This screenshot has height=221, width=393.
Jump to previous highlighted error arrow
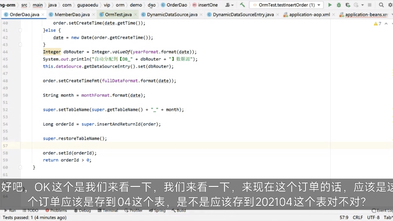(x=386, y=24)
